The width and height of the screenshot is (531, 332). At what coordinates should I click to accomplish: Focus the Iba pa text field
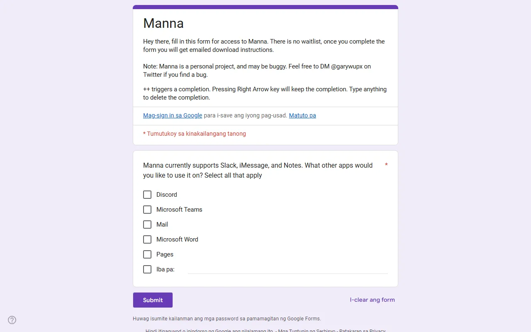click(287, 269)
